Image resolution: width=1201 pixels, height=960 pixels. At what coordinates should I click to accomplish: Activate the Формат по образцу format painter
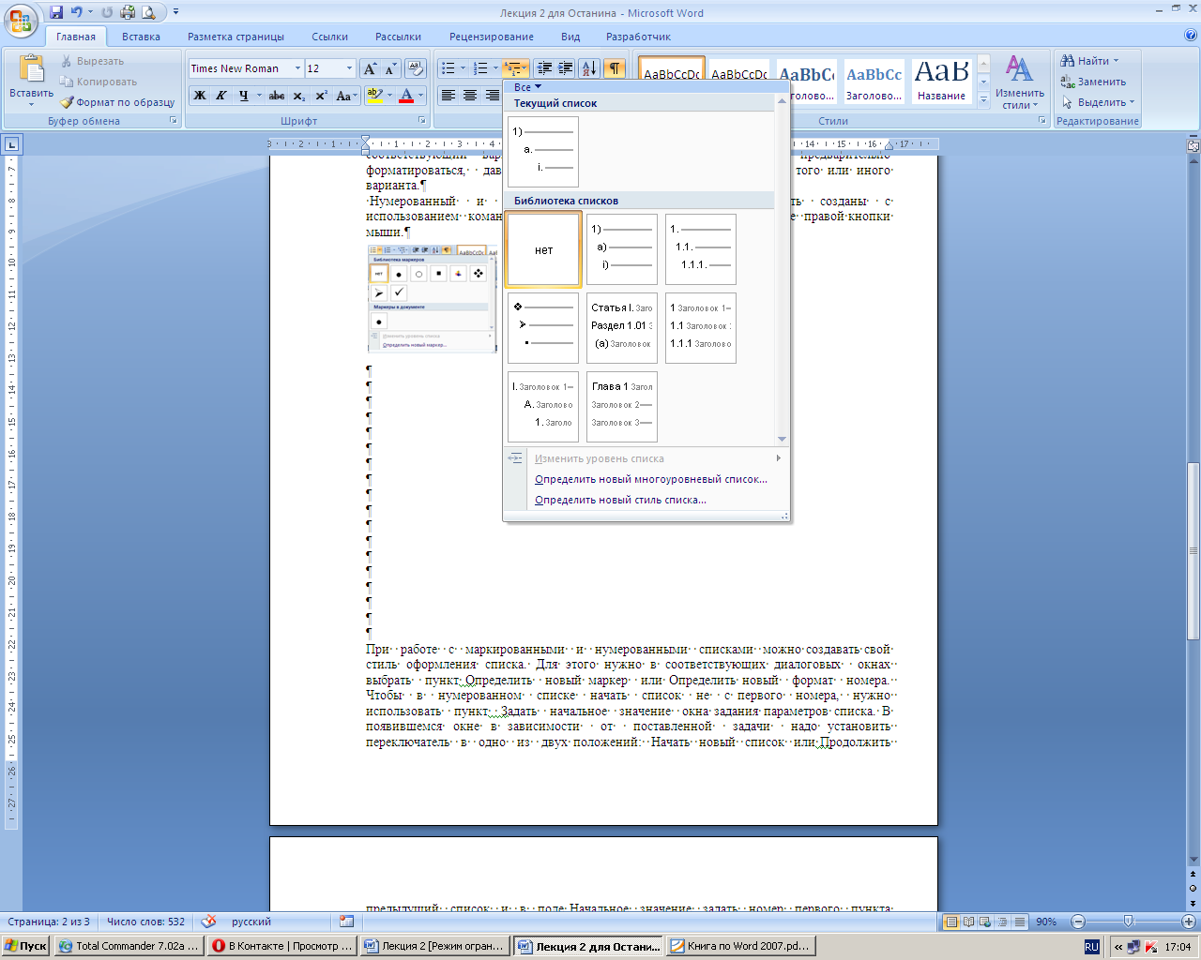[x=118, y=102]
